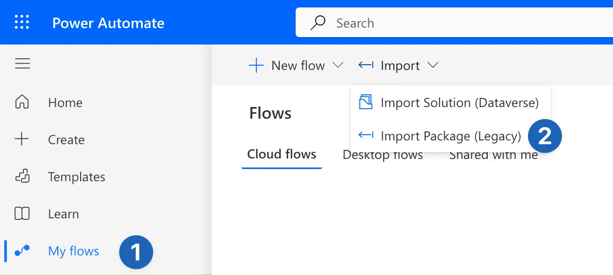613x275 pixels.
Task: Open Templates in sidebar
Action: tap(76, 177)
